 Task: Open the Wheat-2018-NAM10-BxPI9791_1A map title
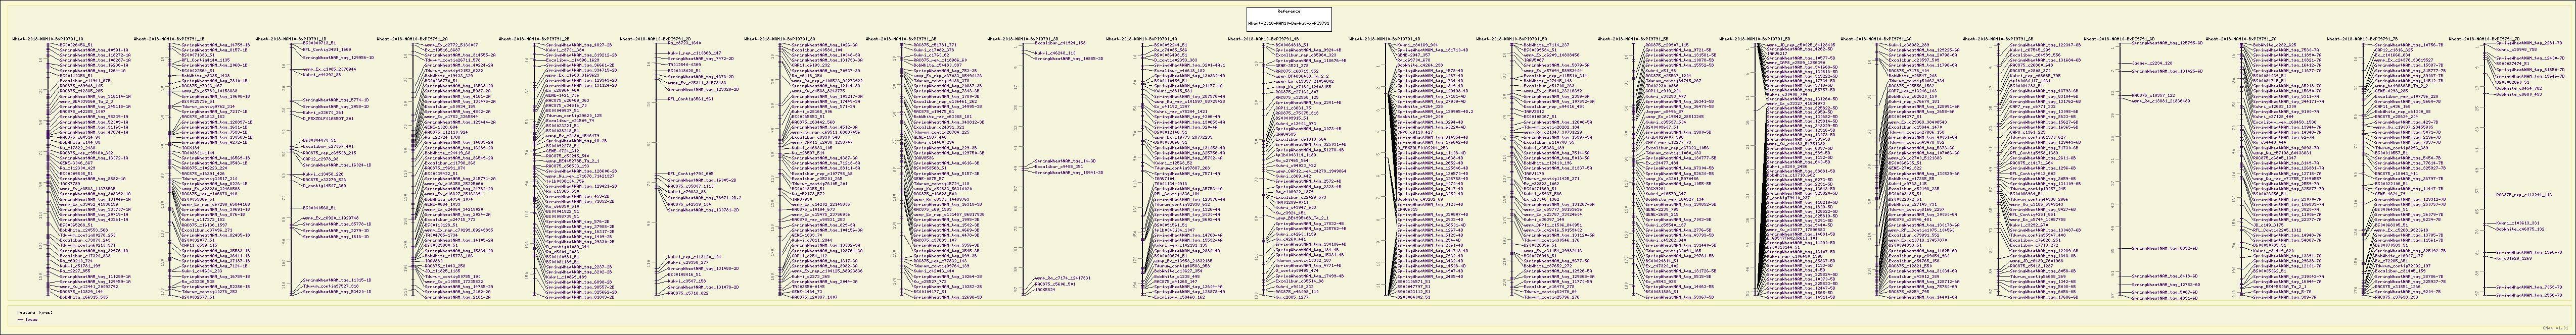[48, 39]
